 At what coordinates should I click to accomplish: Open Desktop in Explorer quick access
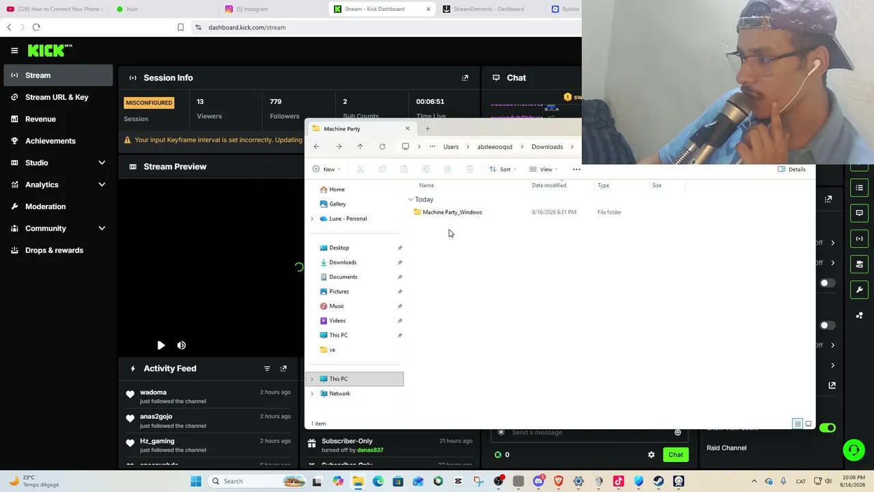339,248
